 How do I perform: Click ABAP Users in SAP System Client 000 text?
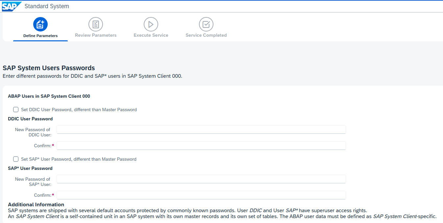(49, 96)
